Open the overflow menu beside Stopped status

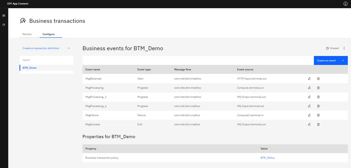(x=344, y=48)
